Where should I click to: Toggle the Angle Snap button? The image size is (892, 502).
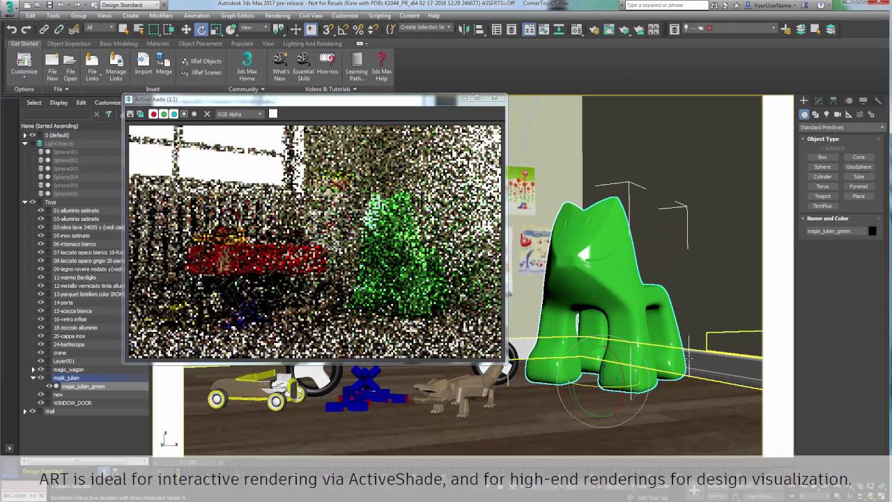343,29
